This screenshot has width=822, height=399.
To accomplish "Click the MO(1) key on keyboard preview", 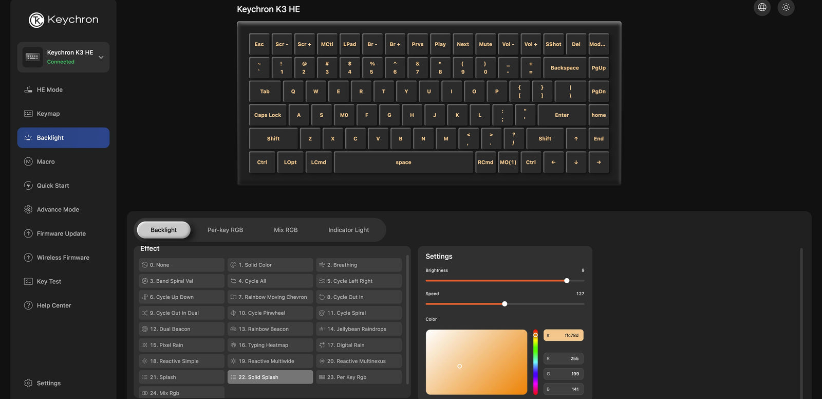I will click(508, 162).
